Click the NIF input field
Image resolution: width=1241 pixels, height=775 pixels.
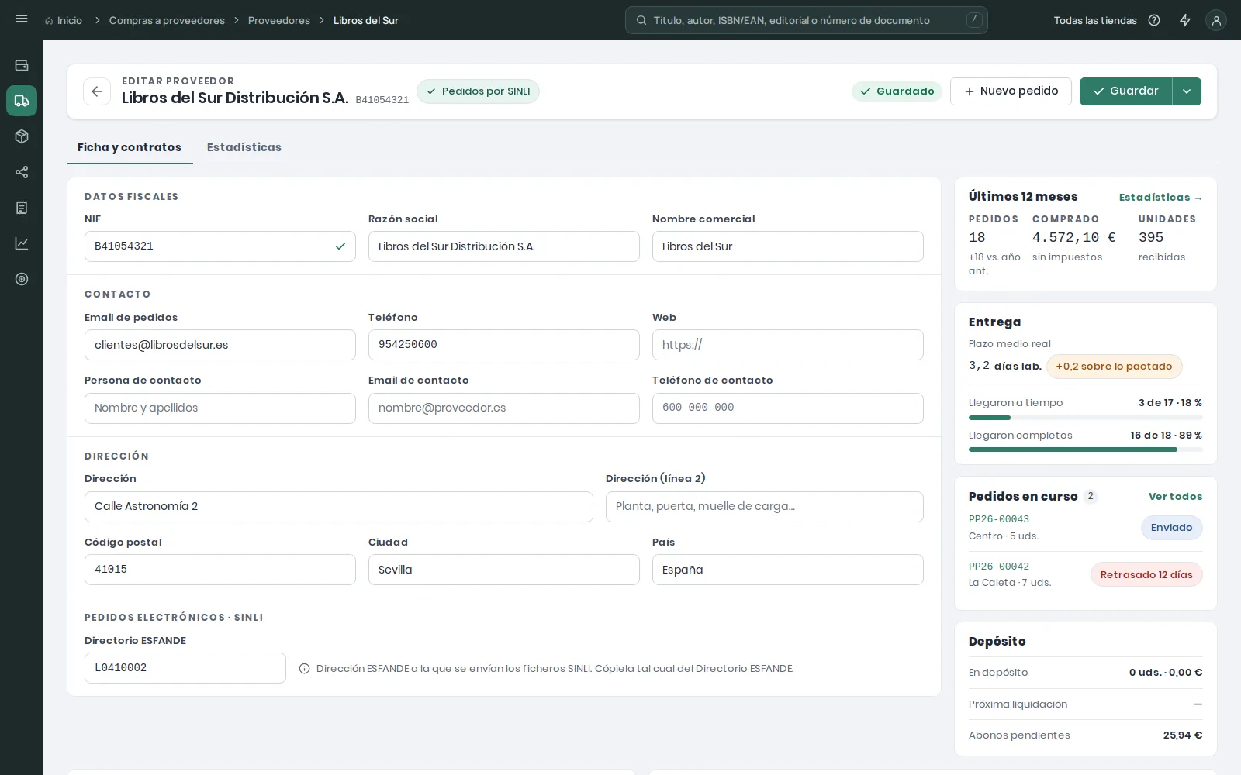[x=220, y=246]
